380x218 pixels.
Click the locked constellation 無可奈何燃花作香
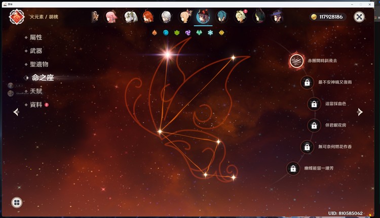(307, 147)
